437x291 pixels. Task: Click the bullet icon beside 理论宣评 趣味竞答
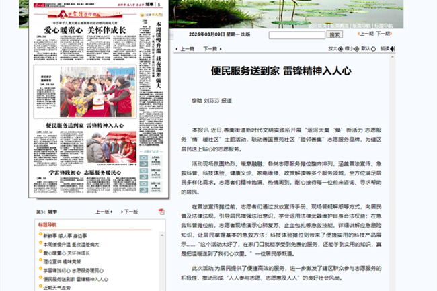coord(39,261)
